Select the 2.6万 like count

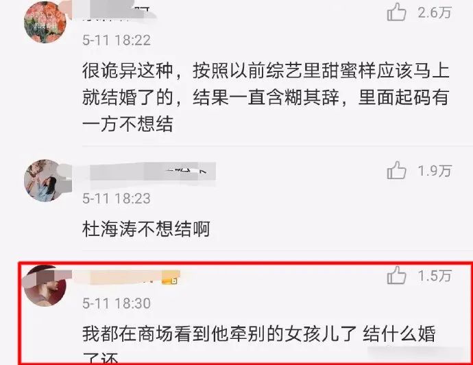(x=435, y=12)
